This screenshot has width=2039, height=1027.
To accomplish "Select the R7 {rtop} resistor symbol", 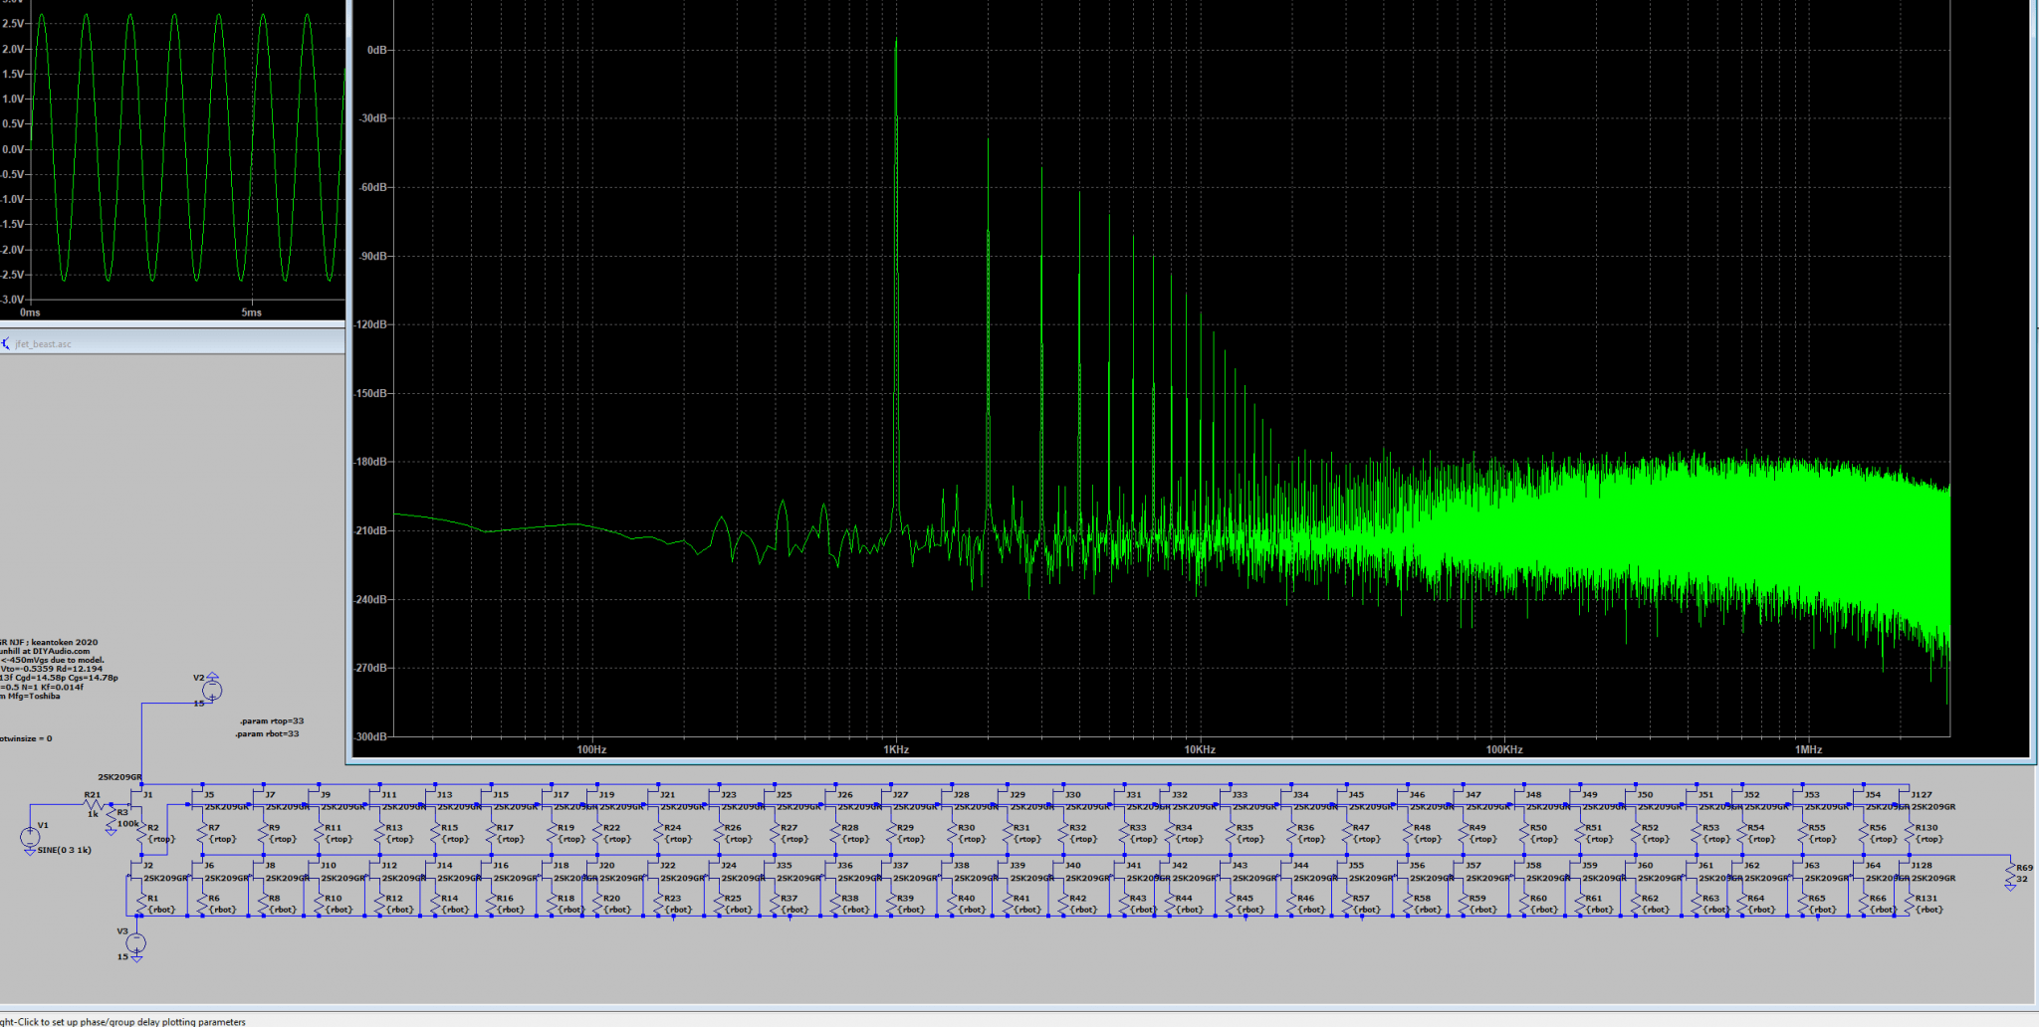I will tap(203, 833).
